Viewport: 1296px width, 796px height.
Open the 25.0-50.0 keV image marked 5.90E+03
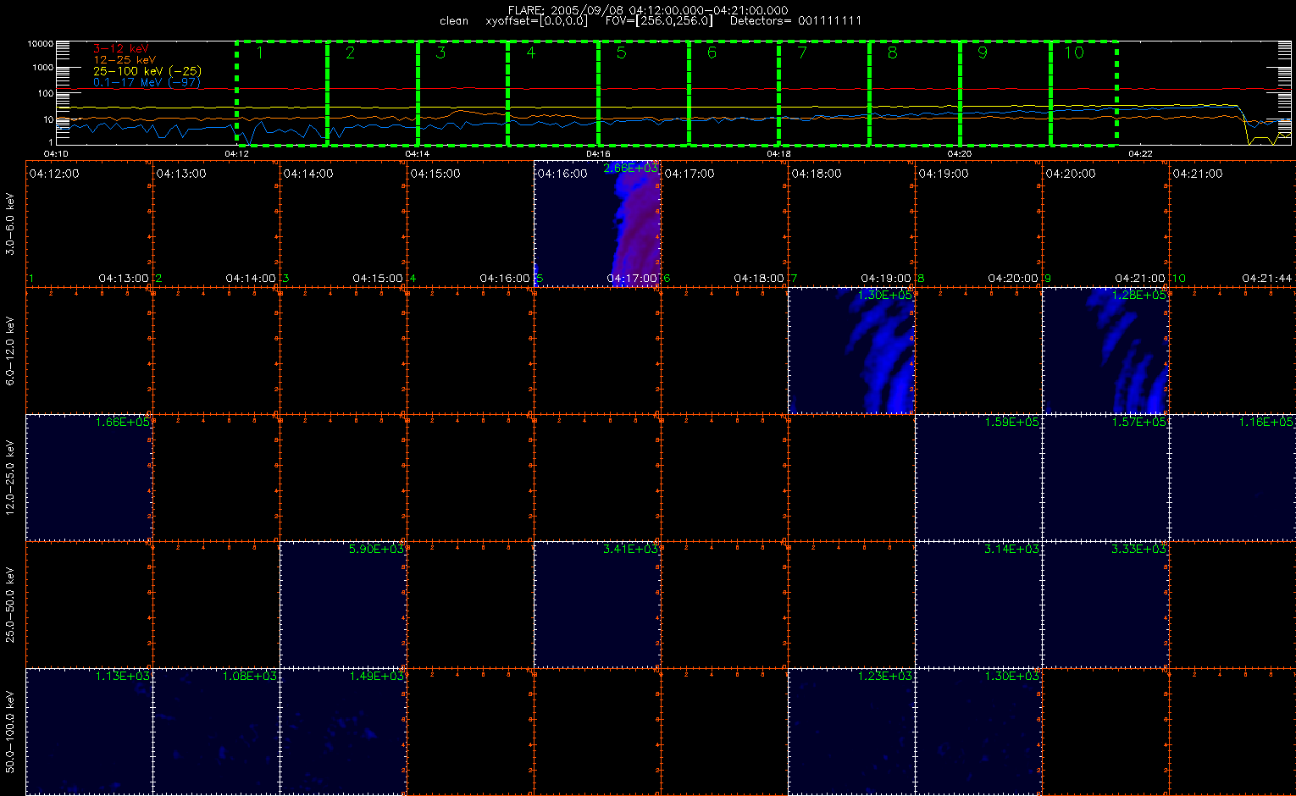point(343,605)
